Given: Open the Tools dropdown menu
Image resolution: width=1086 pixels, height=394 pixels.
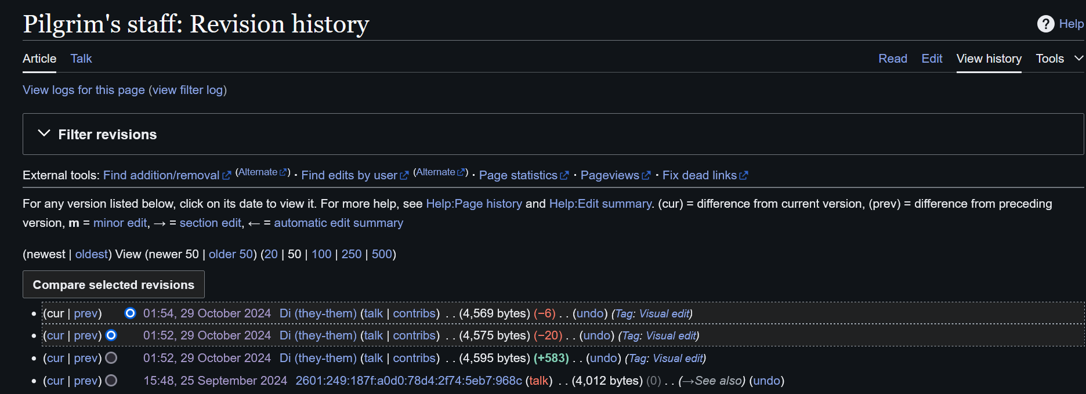Looking at the screenshot, I should [x=1059, y=59].
